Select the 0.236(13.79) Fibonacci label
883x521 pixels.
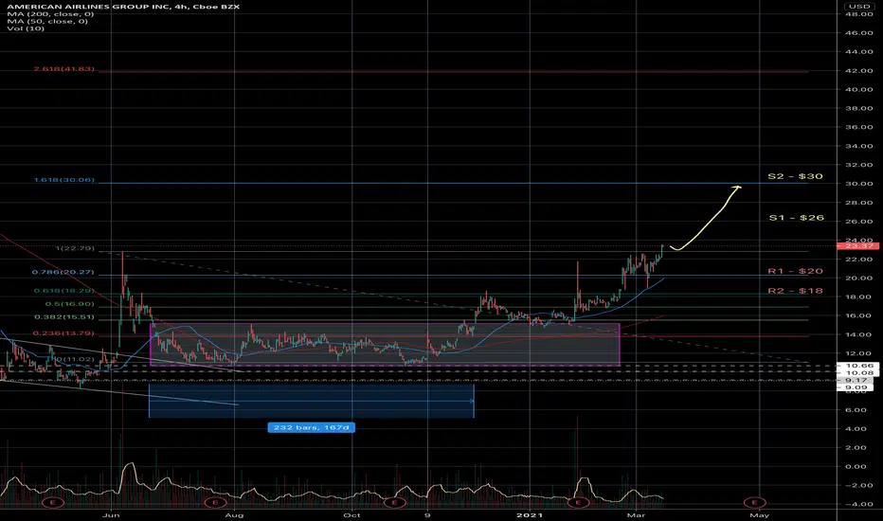[63, 333]
